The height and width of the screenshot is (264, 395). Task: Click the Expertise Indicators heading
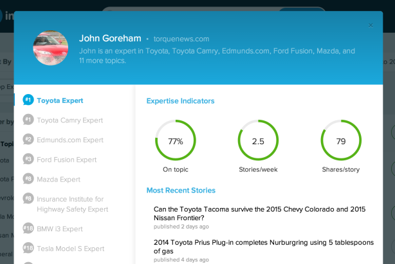(180, 101)
